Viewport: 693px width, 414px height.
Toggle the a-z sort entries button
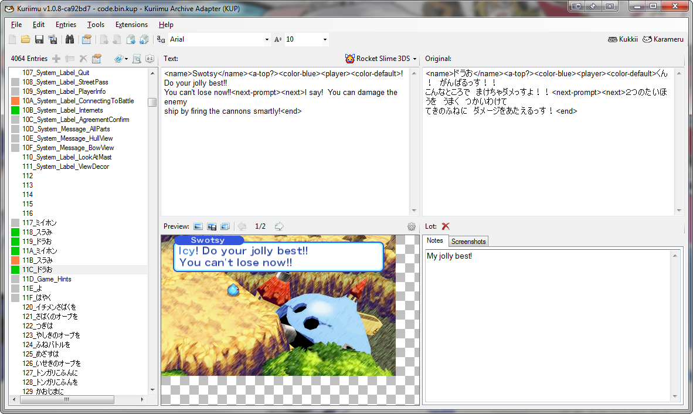(x=150, y=59)
